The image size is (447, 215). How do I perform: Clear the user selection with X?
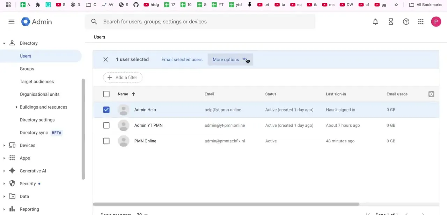(105, 59)
